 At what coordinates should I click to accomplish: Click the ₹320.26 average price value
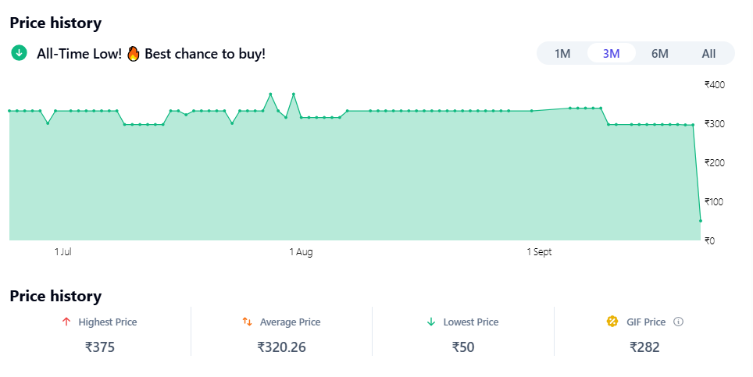281,347
